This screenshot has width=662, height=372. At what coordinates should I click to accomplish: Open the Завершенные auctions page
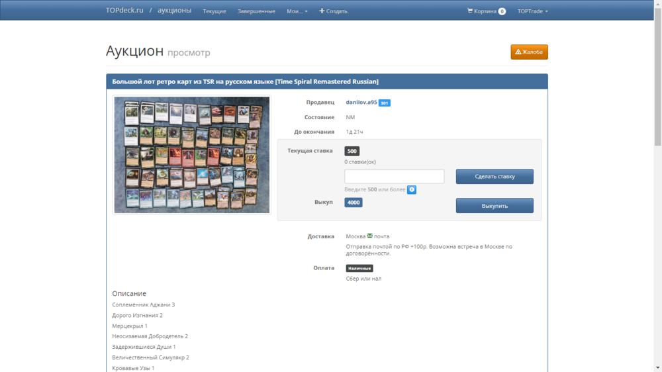(256, 11)
